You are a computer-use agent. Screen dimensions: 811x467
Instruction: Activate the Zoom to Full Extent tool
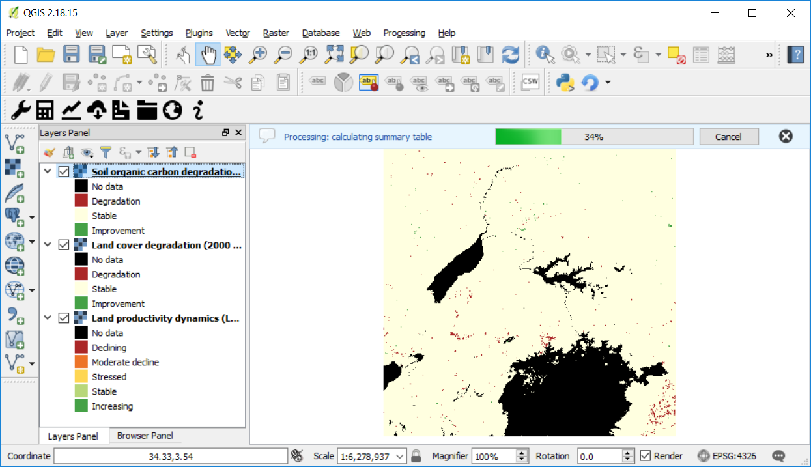(x=335, y=55)
